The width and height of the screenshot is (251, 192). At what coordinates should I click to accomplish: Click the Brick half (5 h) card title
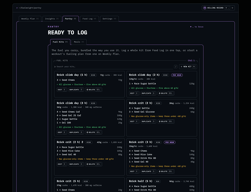tap(141, 181)
